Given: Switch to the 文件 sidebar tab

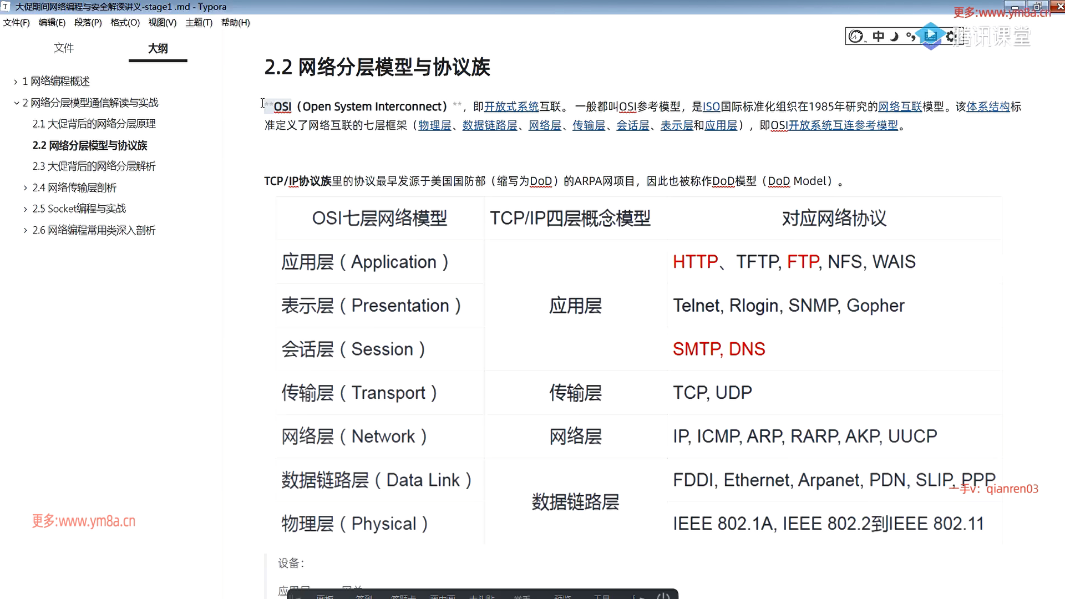Looking at the screenshot, I should 64,48.
